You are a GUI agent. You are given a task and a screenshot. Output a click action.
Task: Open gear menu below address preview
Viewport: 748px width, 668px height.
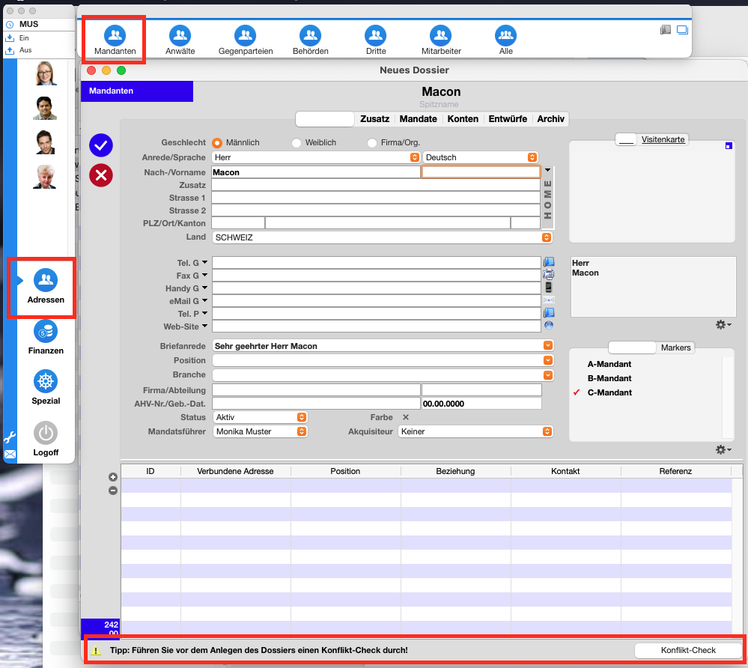click(723, 325)
